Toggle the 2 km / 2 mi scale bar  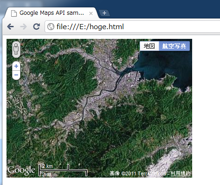click(63, 170)
